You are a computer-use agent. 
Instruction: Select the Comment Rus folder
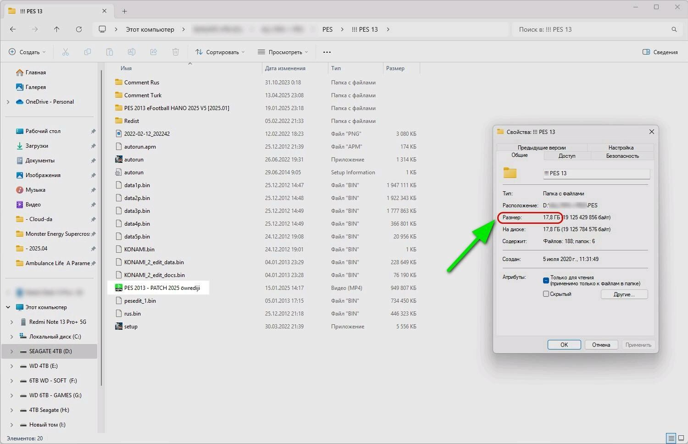click(x=141, y=83)
